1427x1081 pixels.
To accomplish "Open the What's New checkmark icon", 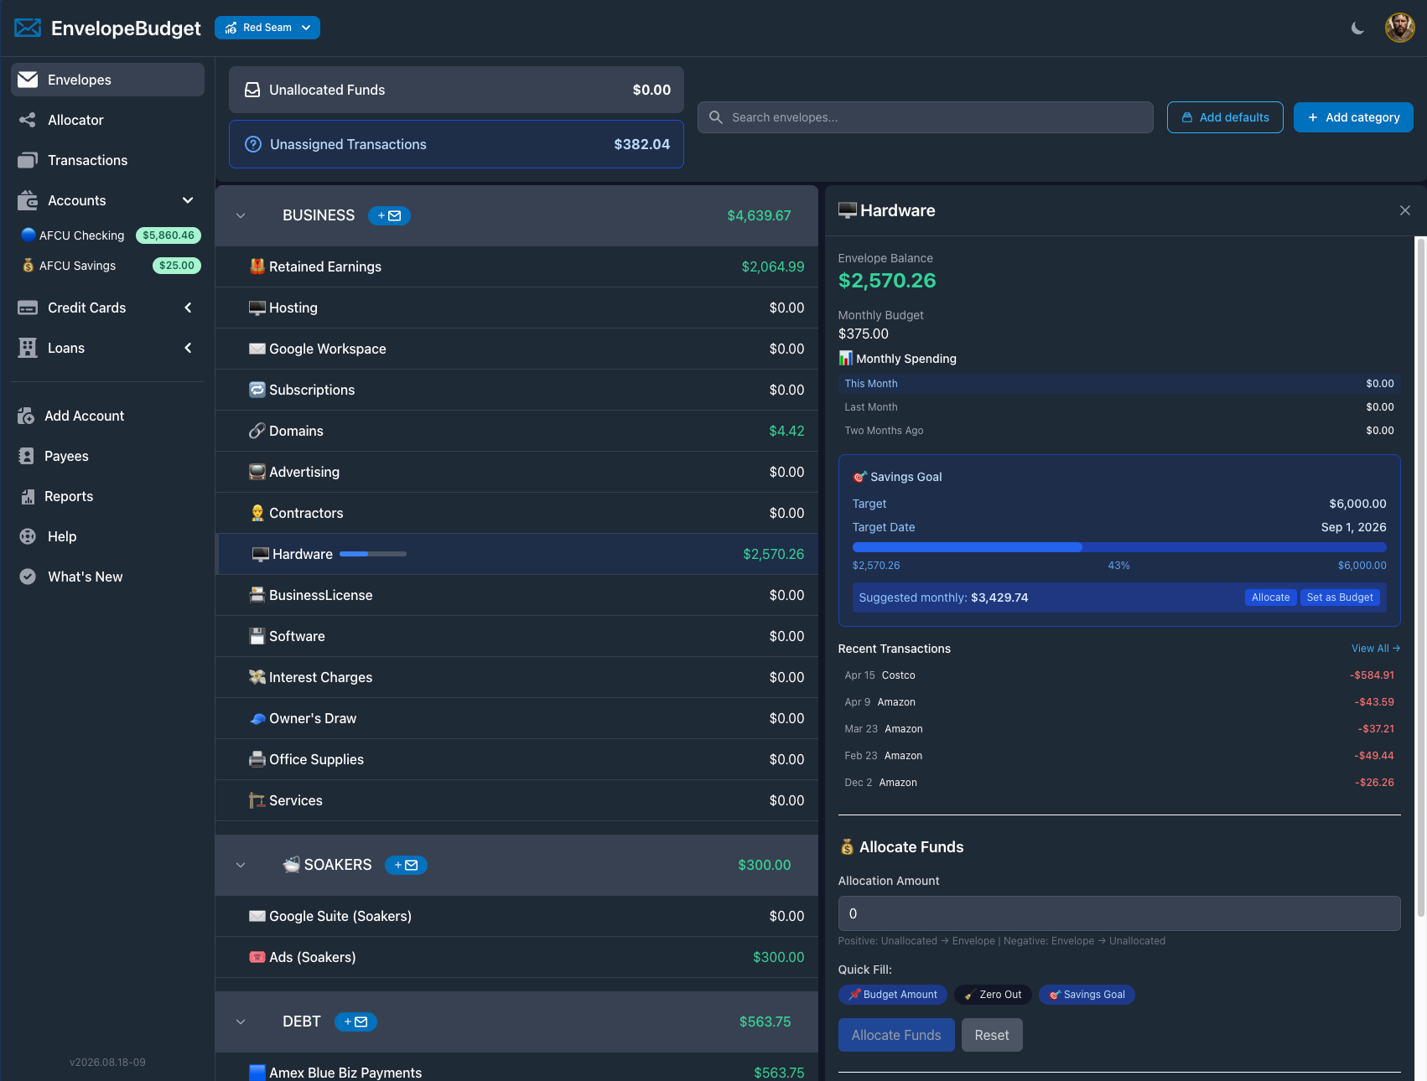I will pos(28,577).
